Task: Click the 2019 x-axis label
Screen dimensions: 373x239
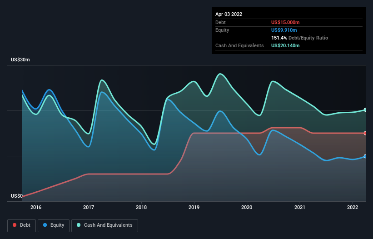Action: point(194,207)
